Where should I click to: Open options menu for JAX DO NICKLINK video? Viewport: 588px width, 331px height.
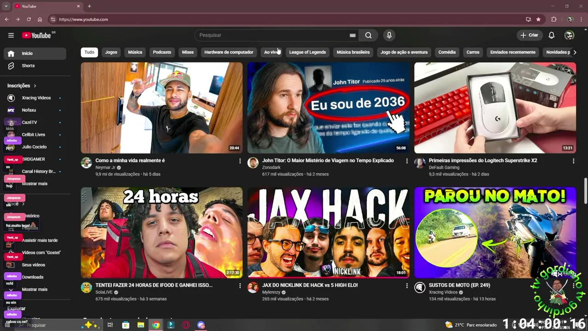(x=407, y=285)
